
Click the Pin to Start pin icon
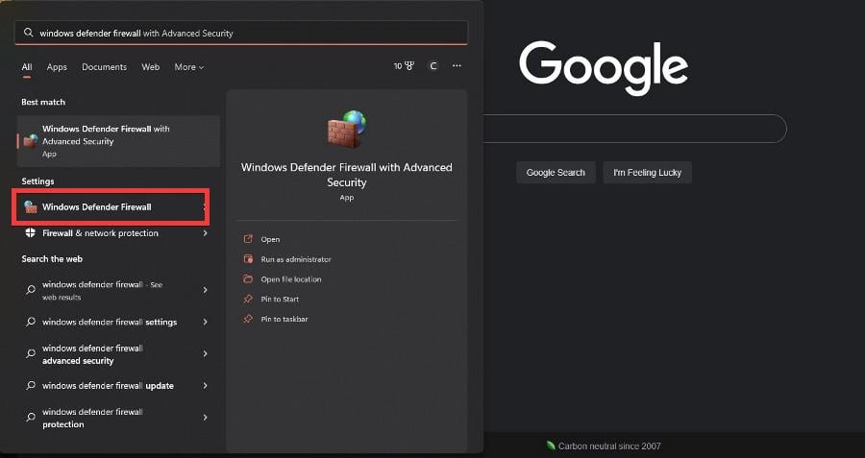click(248, 299)
